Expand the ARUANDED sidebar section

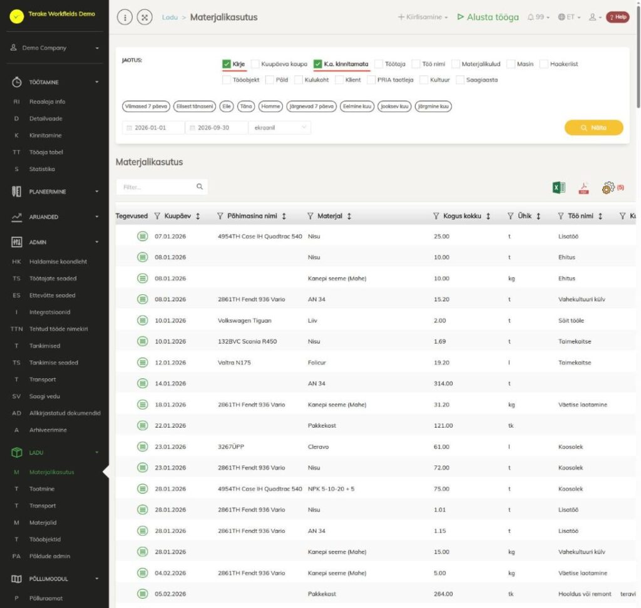click(x=55, y=217)
